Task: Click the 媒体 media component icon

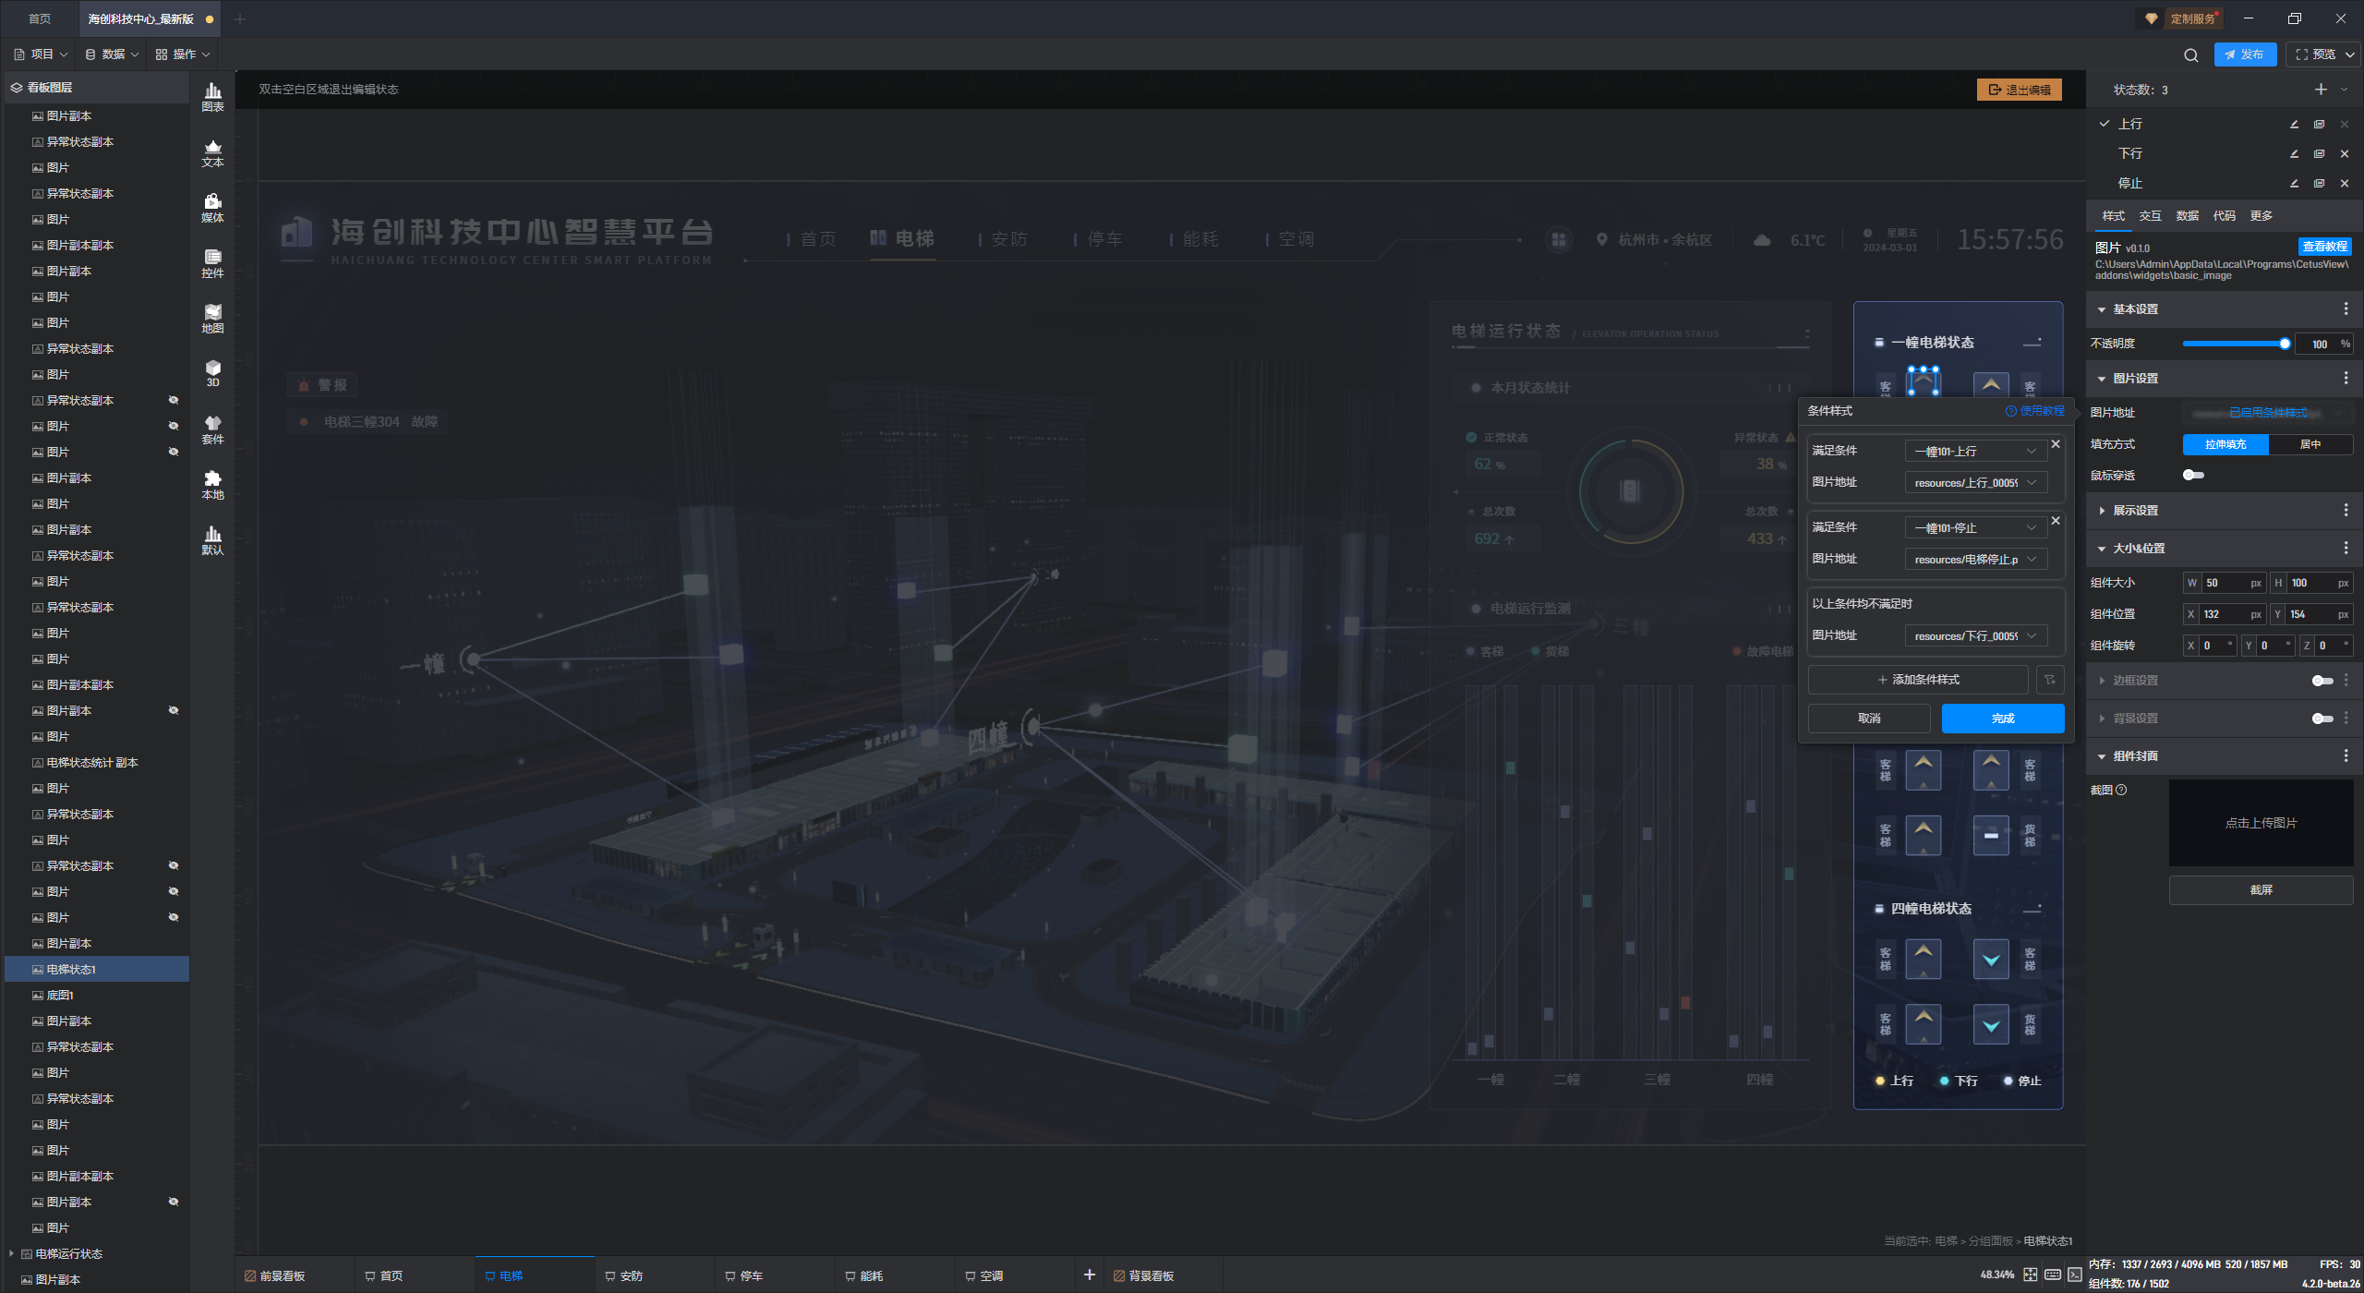Action: coord(212,207)
